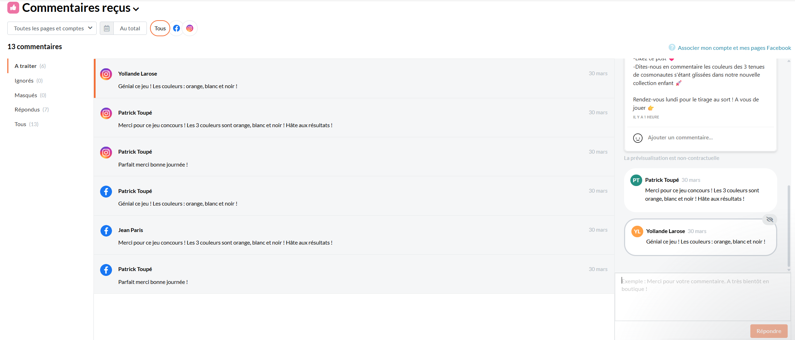Open the Au total period selector
Viewport: 795px width, 340px height.
(x=130, y=28)
